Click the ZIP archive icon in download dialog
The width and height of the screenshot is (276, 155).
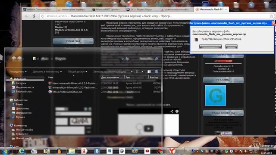coord(196,40)
